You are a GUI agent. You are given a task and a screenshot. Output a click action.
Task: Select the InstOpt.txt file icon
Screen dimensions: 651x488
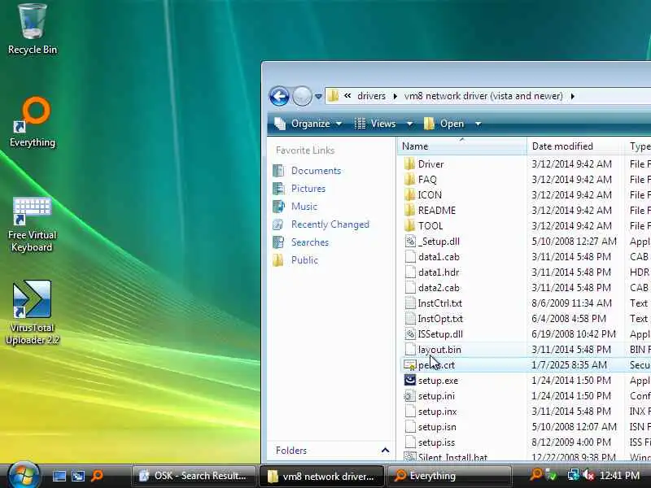[x=410, y=319]
